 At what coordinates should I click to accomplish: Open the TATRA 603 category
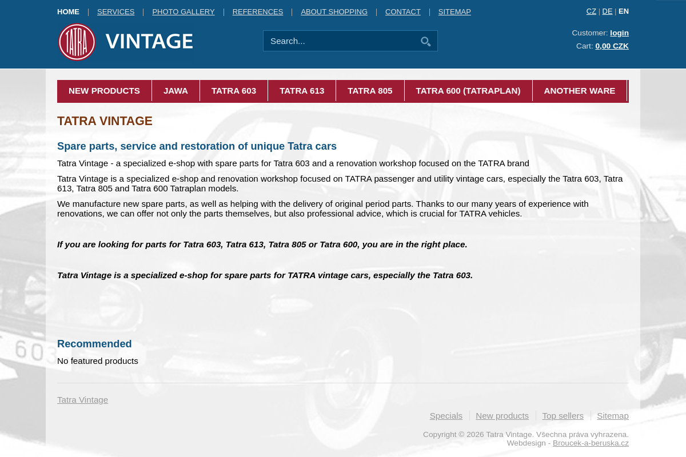[x=234, y=91]
